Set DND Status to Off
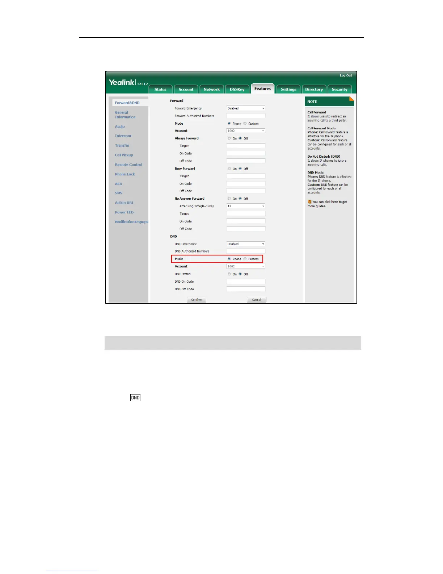Screen dimensions: 443x574 (240, 274)
